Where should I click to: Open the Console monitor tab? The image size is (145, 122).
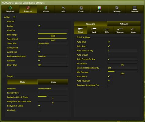click(x=135, y=9)
